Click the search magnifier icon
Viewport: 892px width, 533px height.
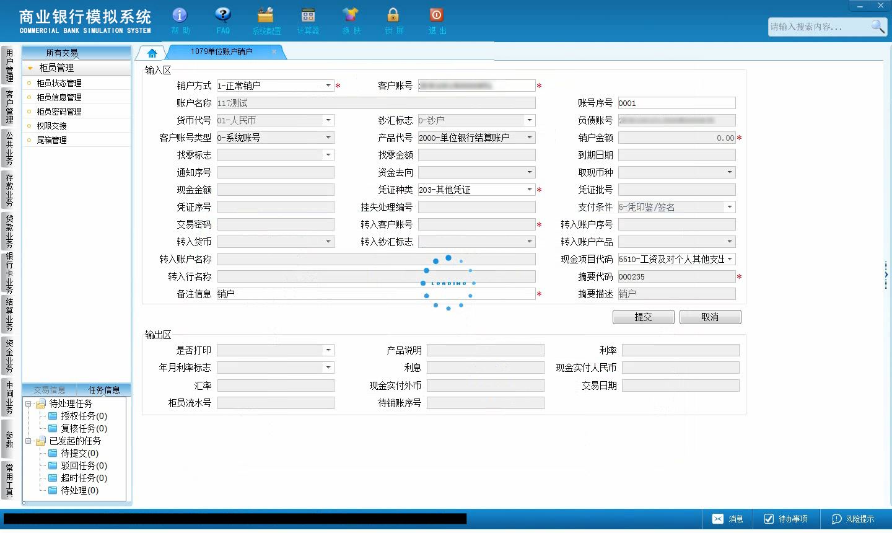(x=878, y=26)
